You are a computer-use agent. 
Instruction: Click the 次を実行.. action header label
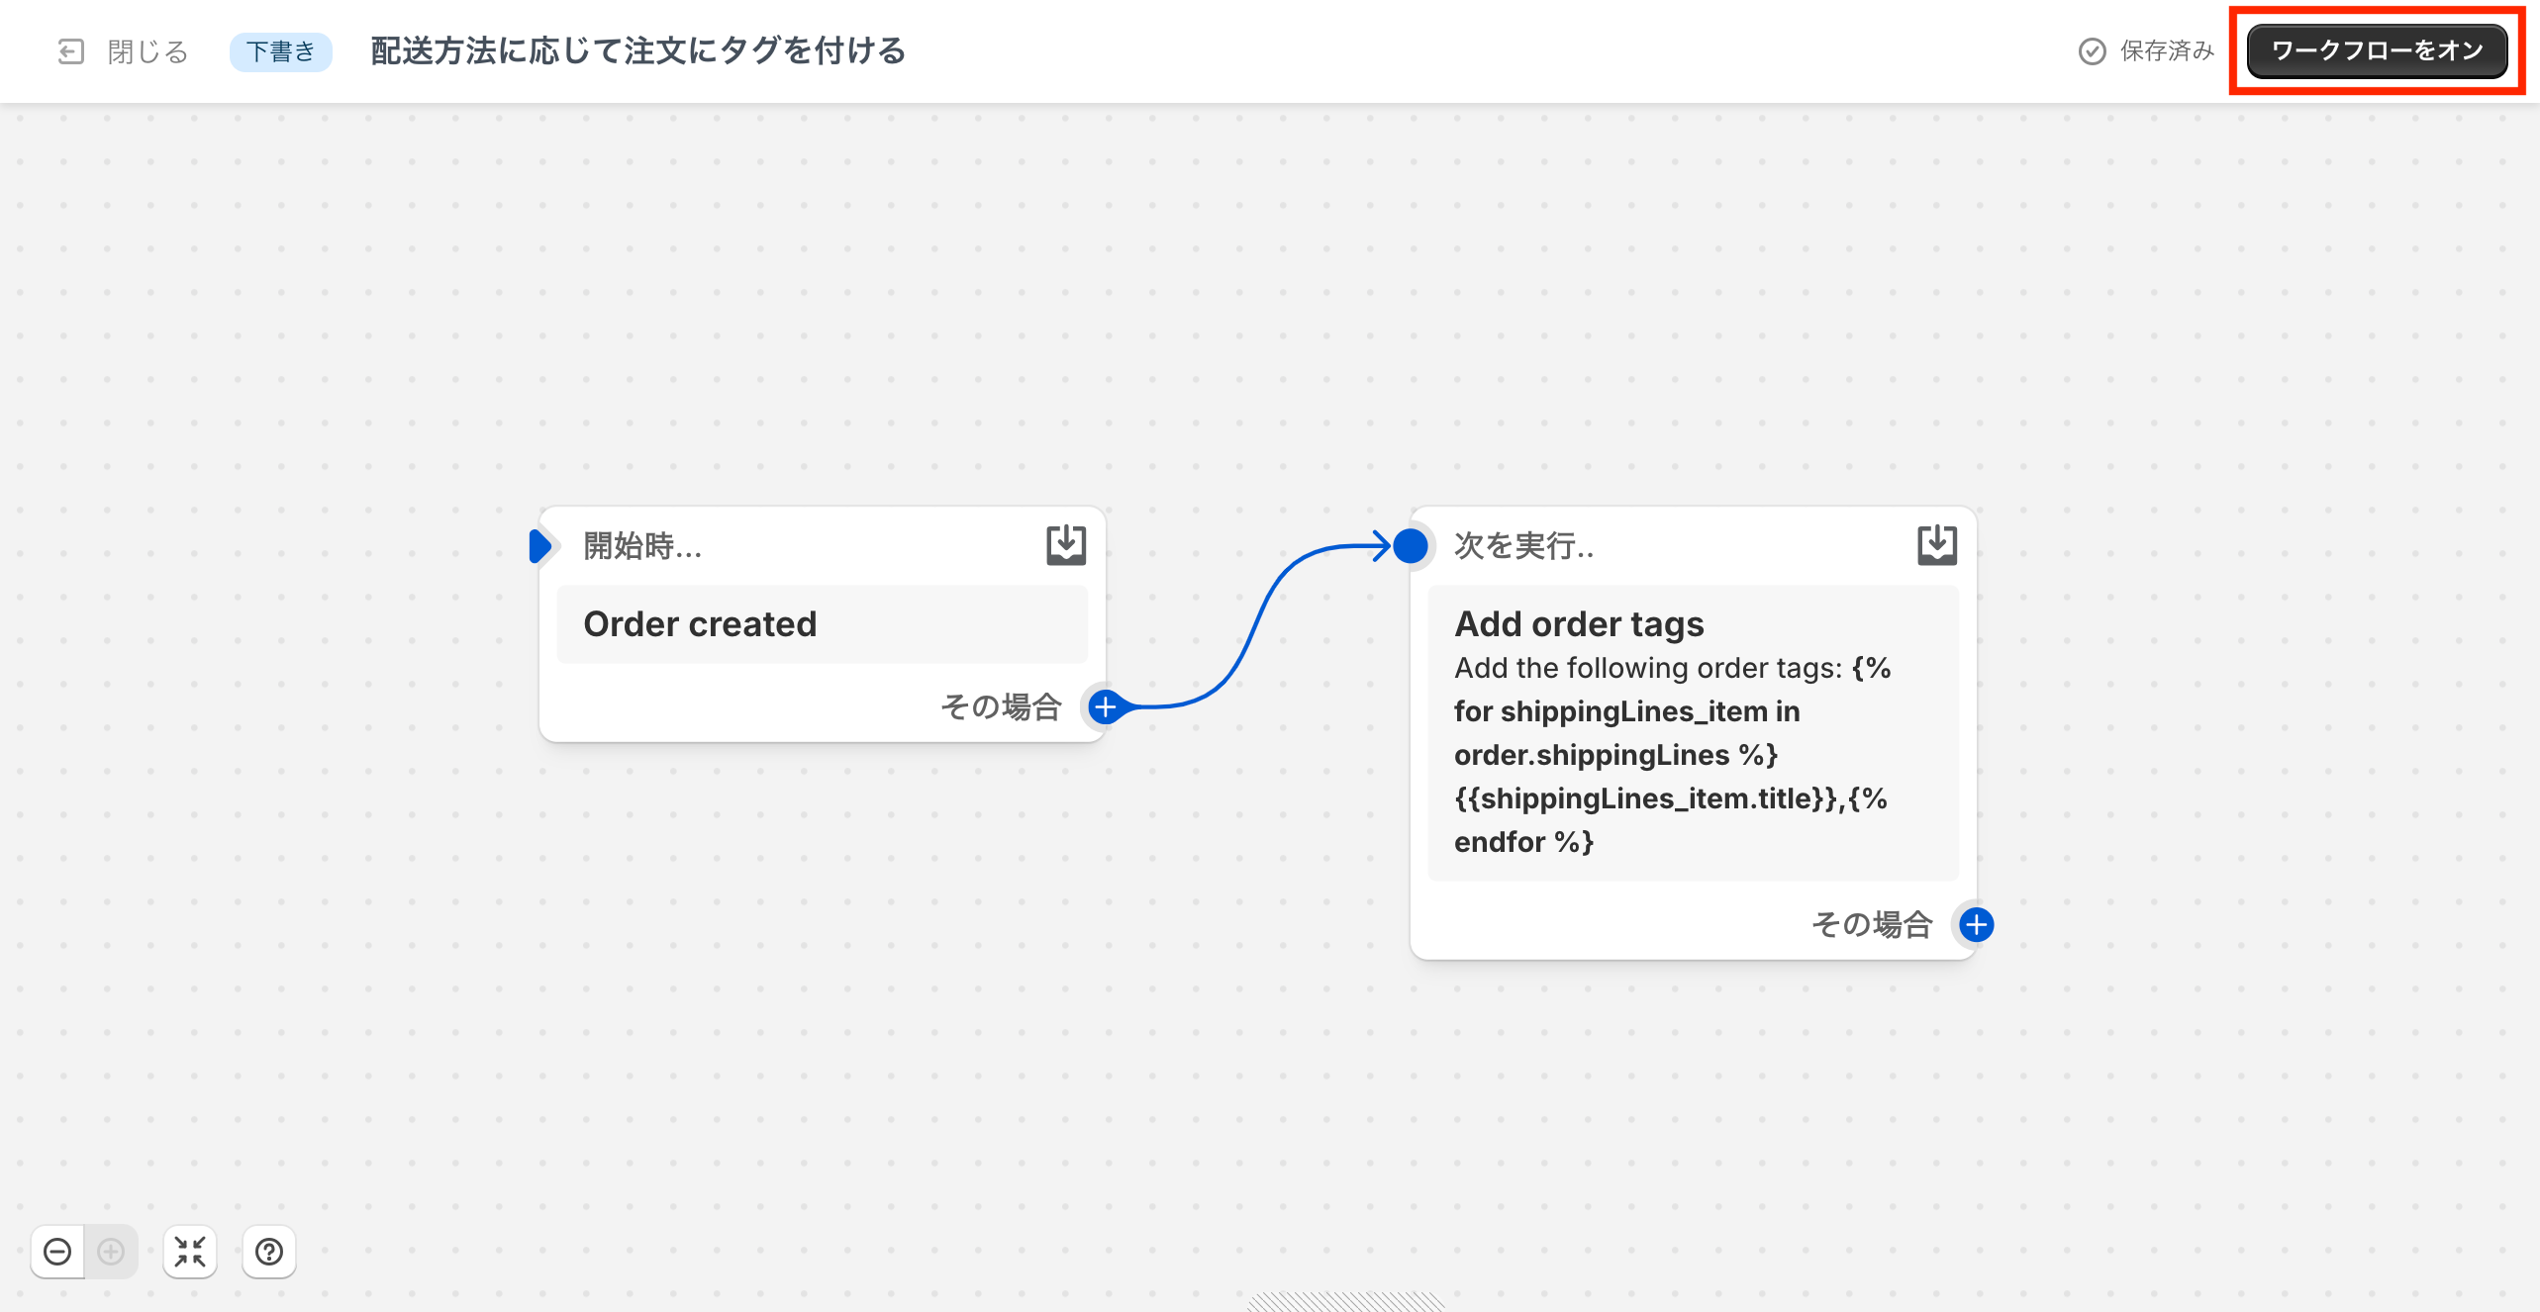click(1523, 545)
